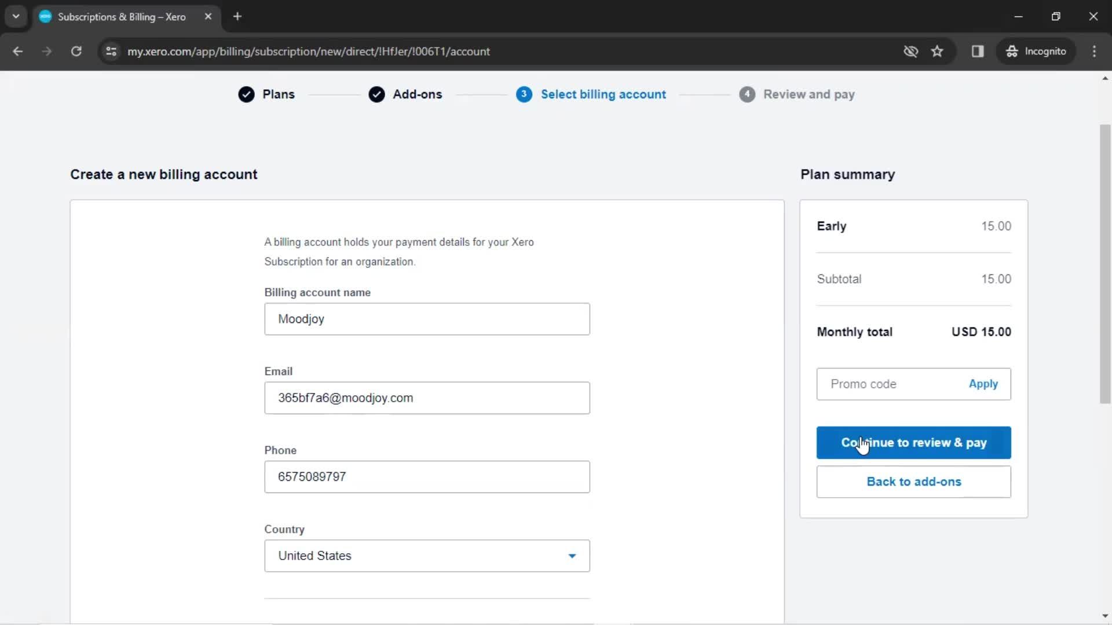Click the Early plan name in summary

point(831,226)
